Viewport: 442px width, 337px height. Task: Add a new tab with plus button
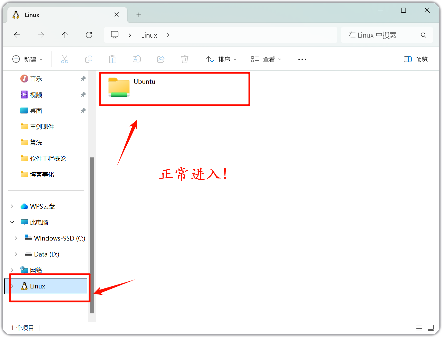click(x=139, y=15)
